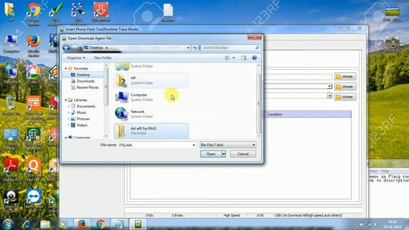Change the view using the views icon
Screen dimensions: 409x230
pos(228,58)
